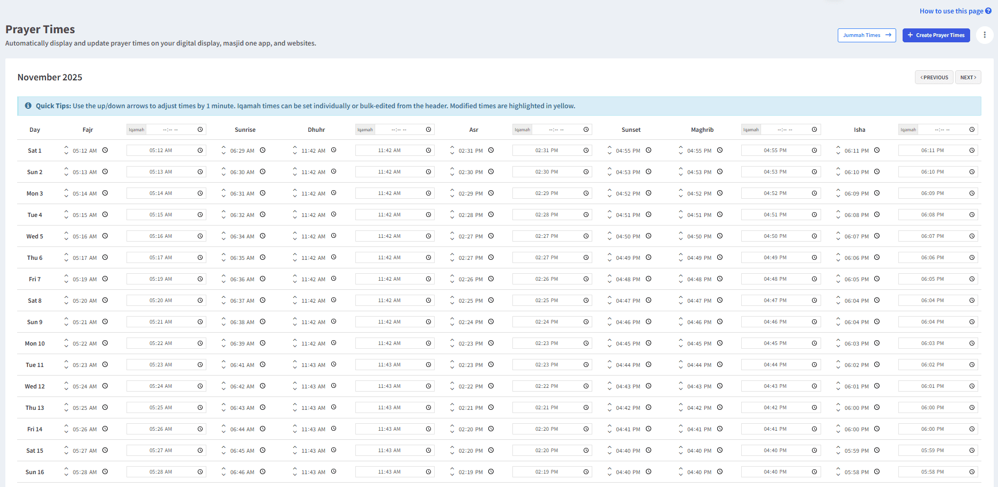
Task: Focus the Fri 14 Maghrib Iqamah time field
Action: (780, 429)
